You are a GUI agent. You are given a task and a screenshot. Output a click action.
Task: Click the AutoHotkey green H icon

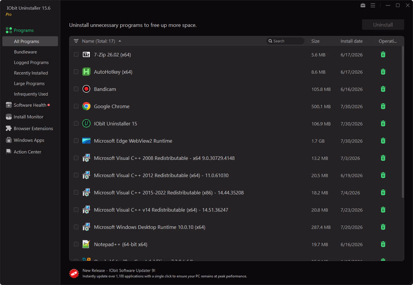coord(86,72)
